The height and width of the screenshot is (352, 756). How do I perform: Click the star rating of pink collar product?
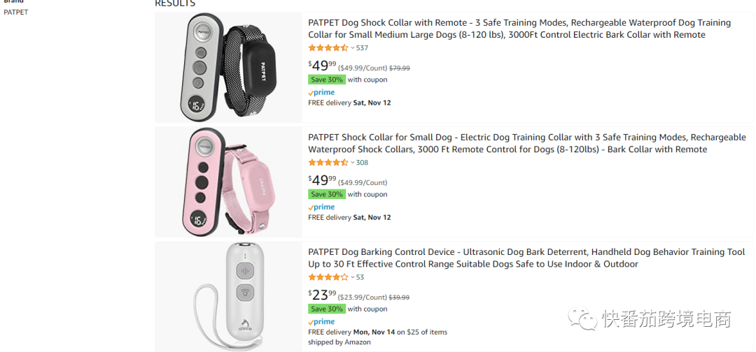pos(328,163)
